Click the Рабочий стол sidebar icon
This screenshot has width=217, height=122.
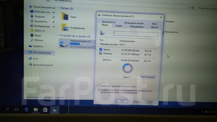(32, 12)
